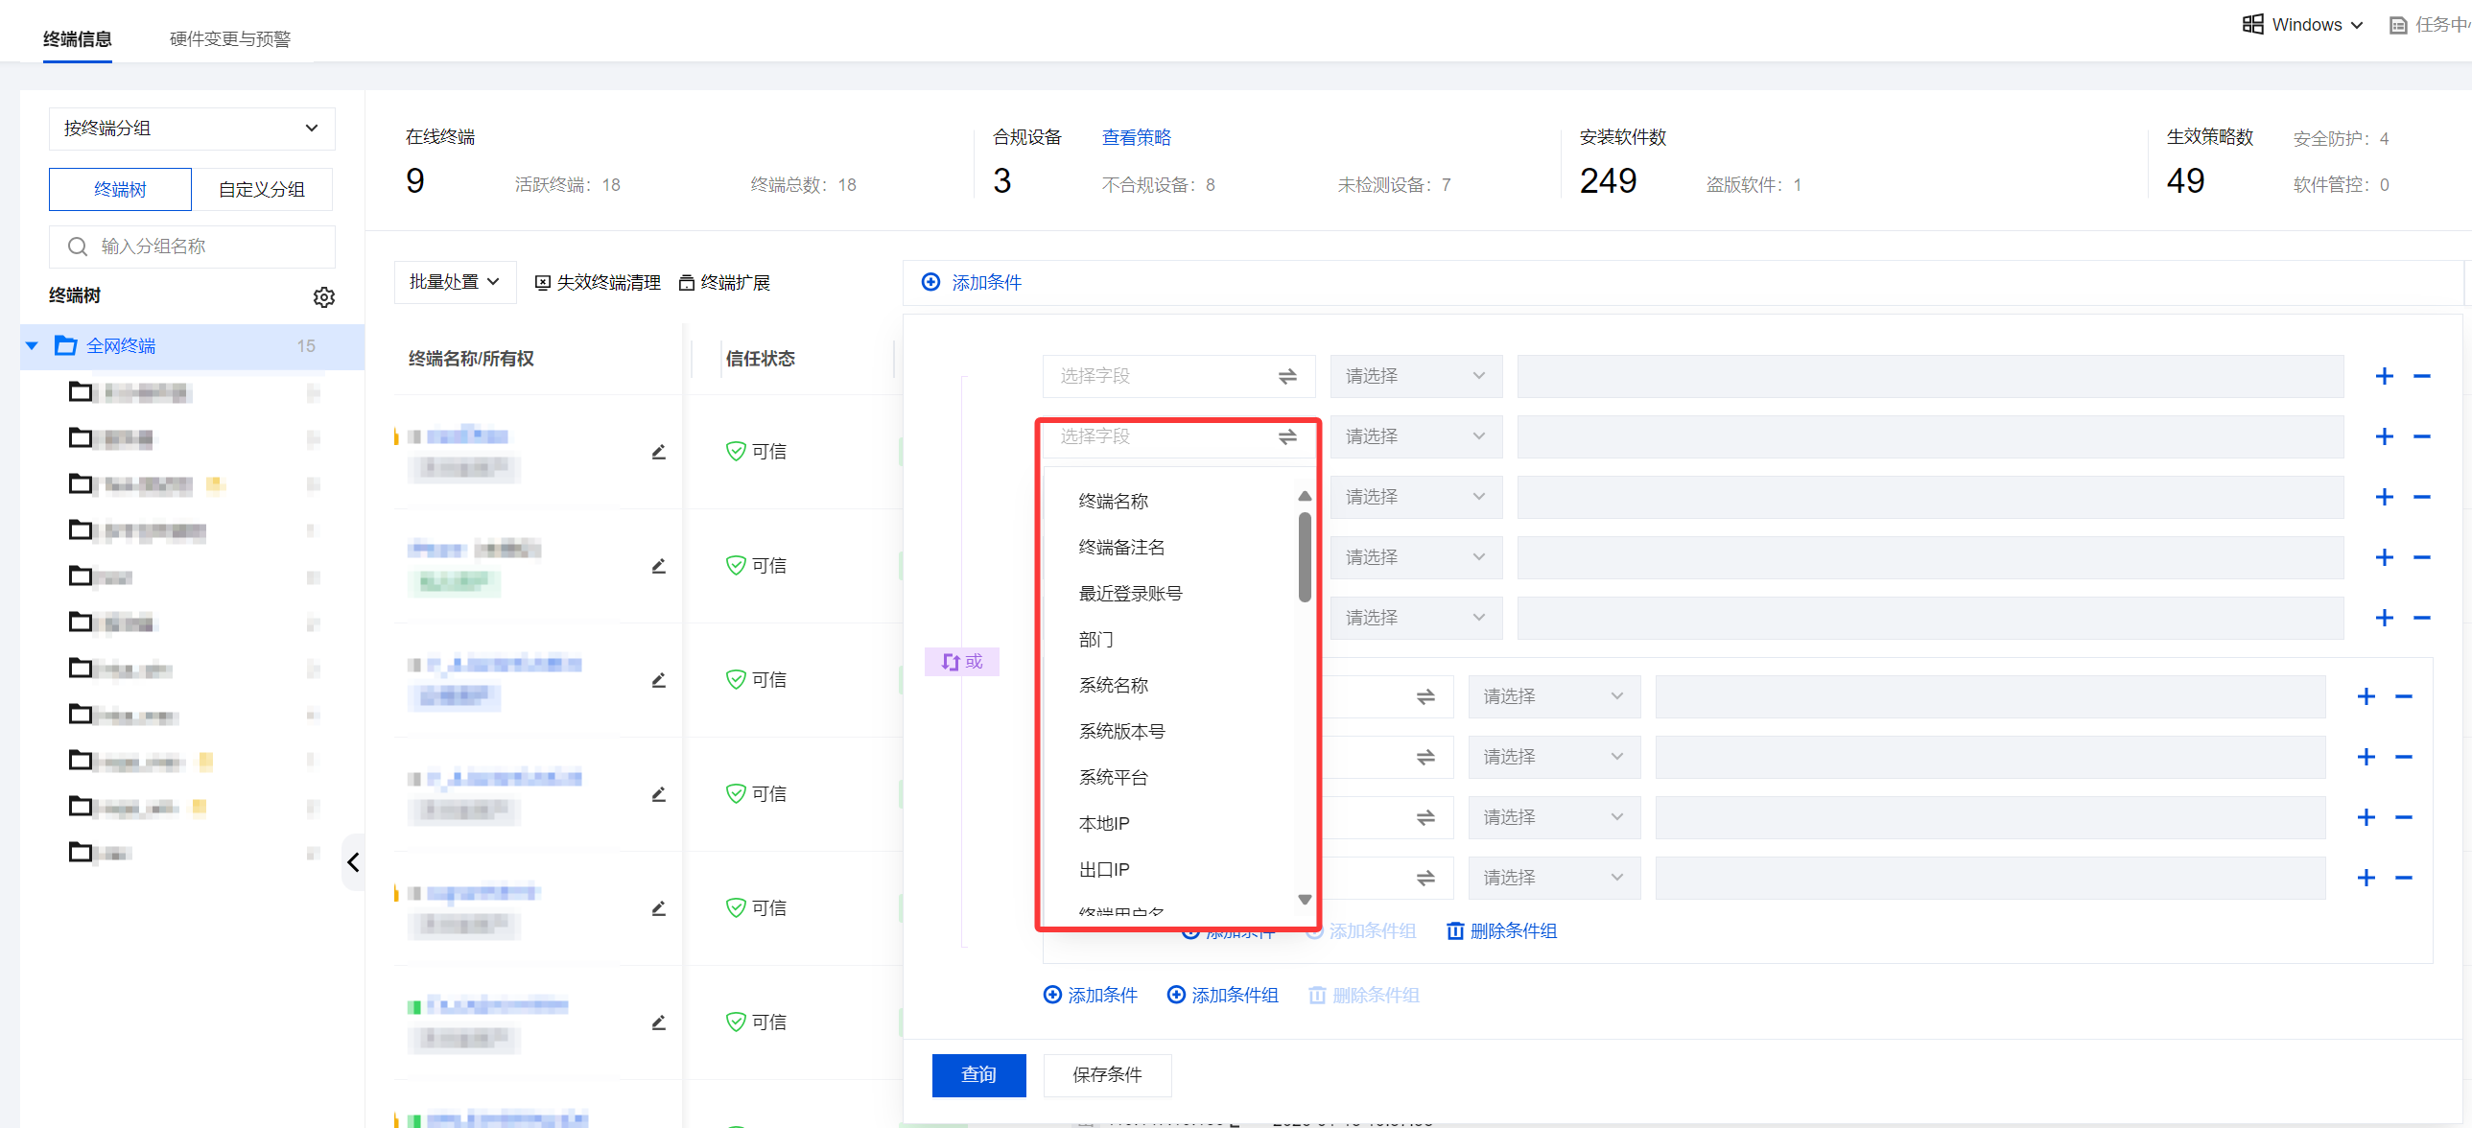Collapse the 全网终端 tree node
The height and width of the screenshot is (1128, 2472).
click(x=32, y=345)
